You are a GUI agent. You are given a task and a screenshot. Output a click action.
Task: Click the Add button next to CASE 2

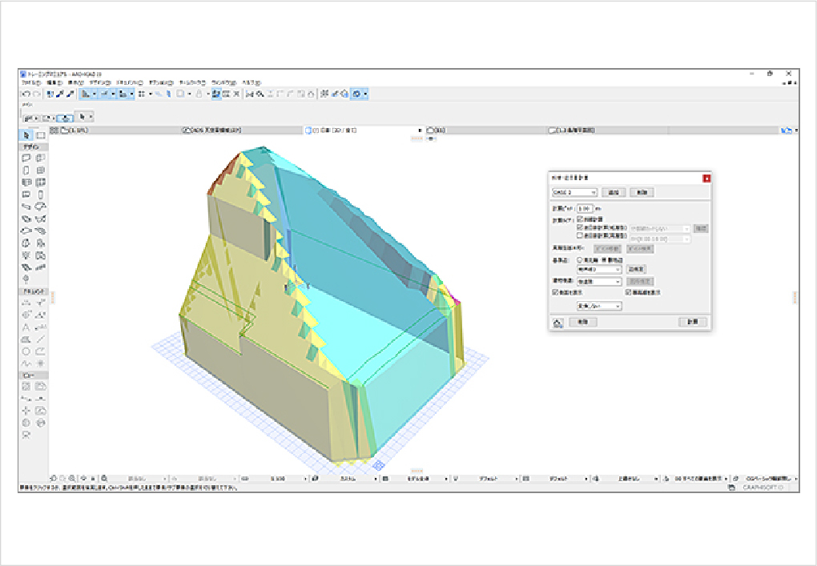pos(614,192)
